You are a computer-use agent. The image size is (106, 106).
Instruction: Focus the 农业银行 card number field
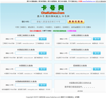click(x=80, y=53)
